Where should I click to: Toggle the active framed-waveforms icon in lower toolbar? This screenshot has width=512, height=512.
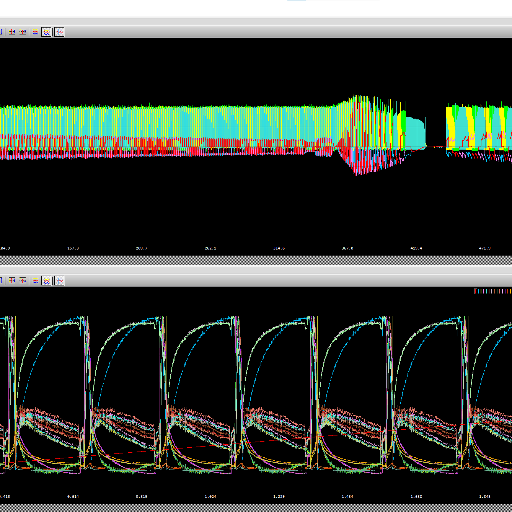click(46, 280)
